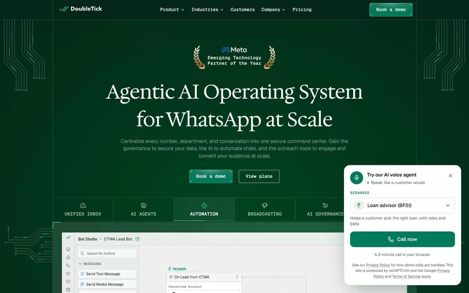Open the Terms of Service link

click(x=406, y=277)
